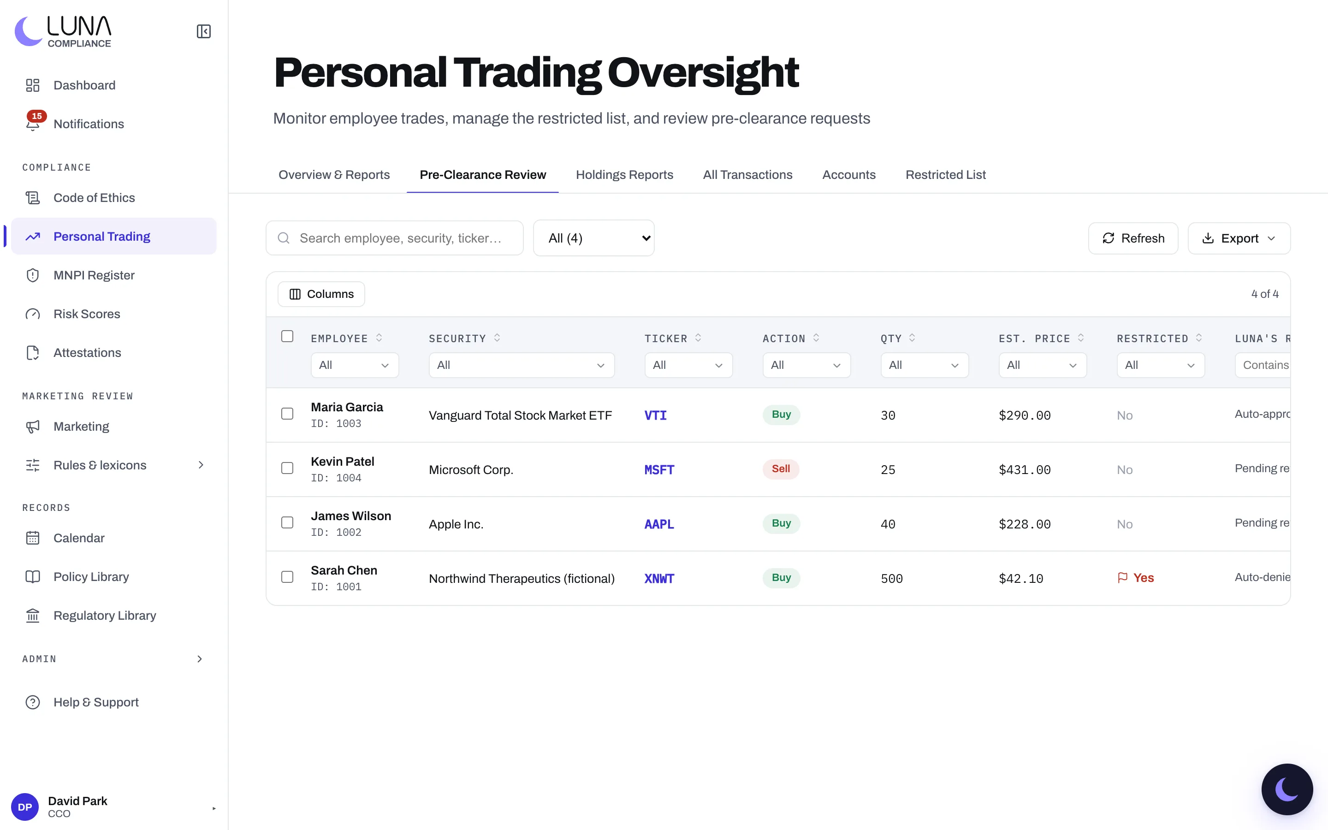Screen dimensions: 1328x830
Task: Switch to Holdings Reports tab
Action: 624,175
